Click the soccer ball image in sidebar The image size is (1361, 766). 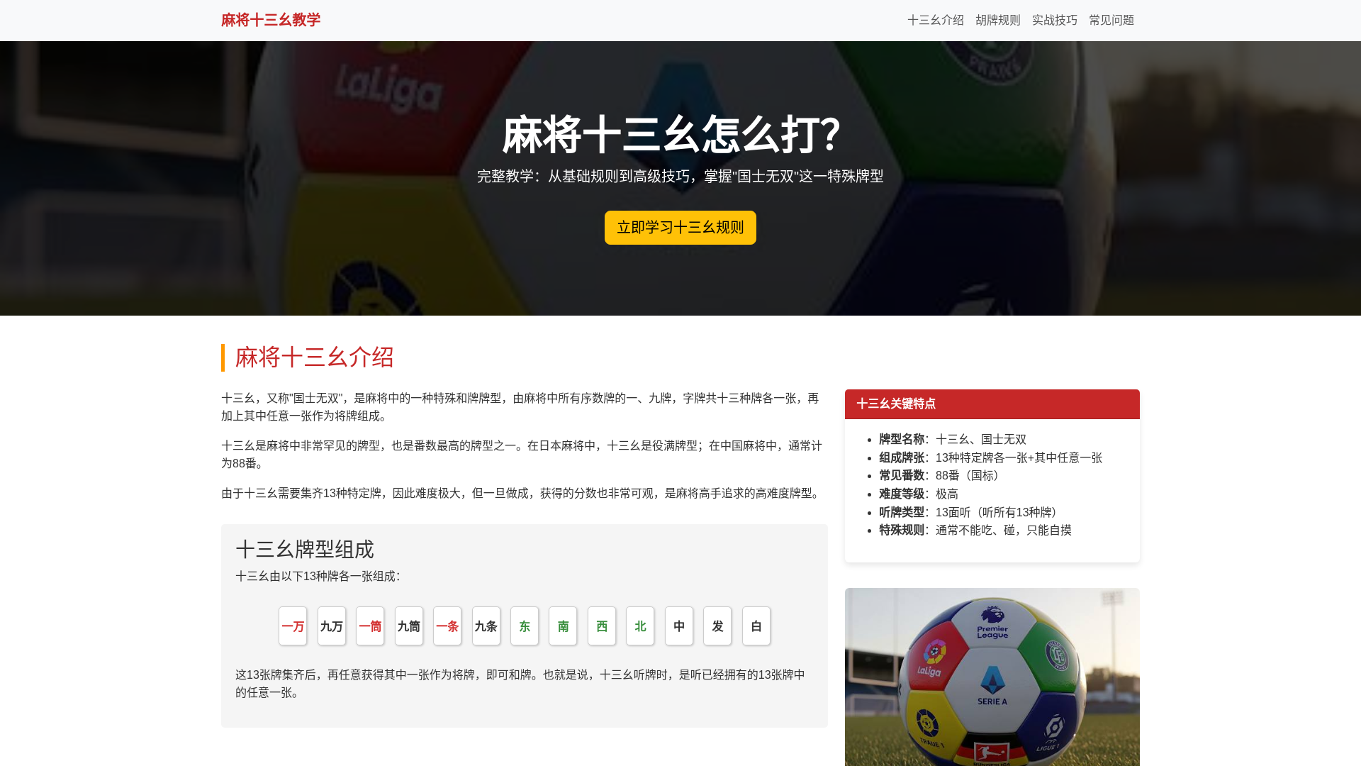992,677
